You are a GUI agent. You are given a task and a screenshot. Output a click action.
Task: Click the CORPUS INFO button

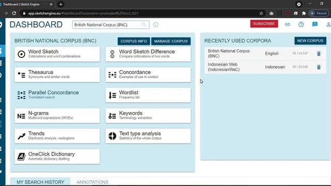tap(133, 41)
